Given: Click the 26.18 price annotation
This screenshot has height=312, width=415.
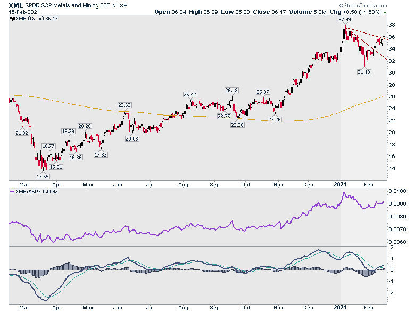Looking at the screenshot, I should [231, 91].
